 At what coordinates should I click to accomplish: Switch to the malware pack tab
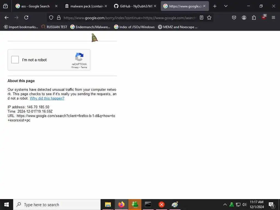[x=84, y=6]
